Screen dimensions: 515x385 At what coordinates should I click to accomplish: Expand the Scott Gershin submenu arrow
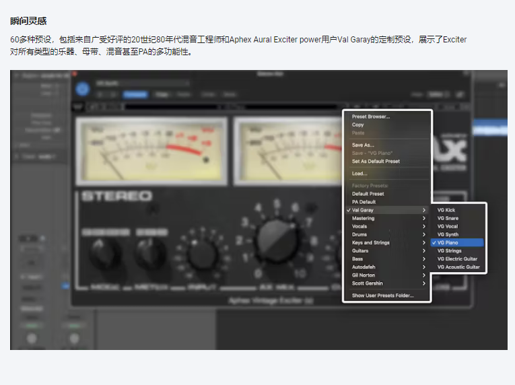coord(424,283)
